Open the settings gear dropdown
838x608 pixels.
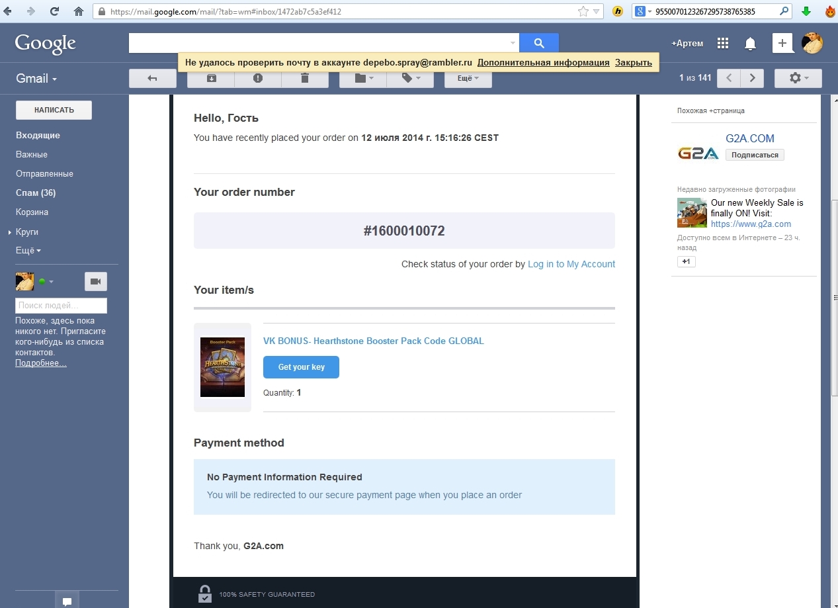click(798, 78)
